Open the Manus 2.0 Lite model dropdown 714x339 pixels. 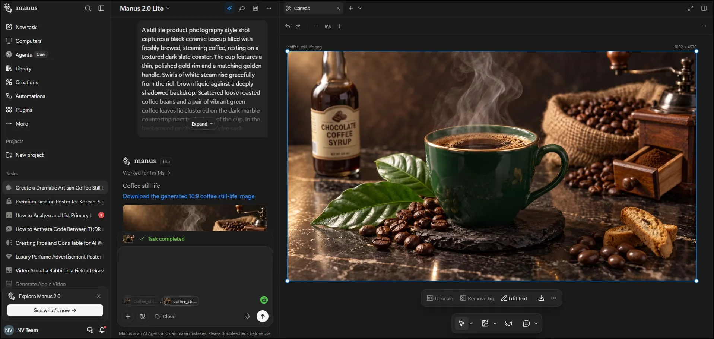145,8
